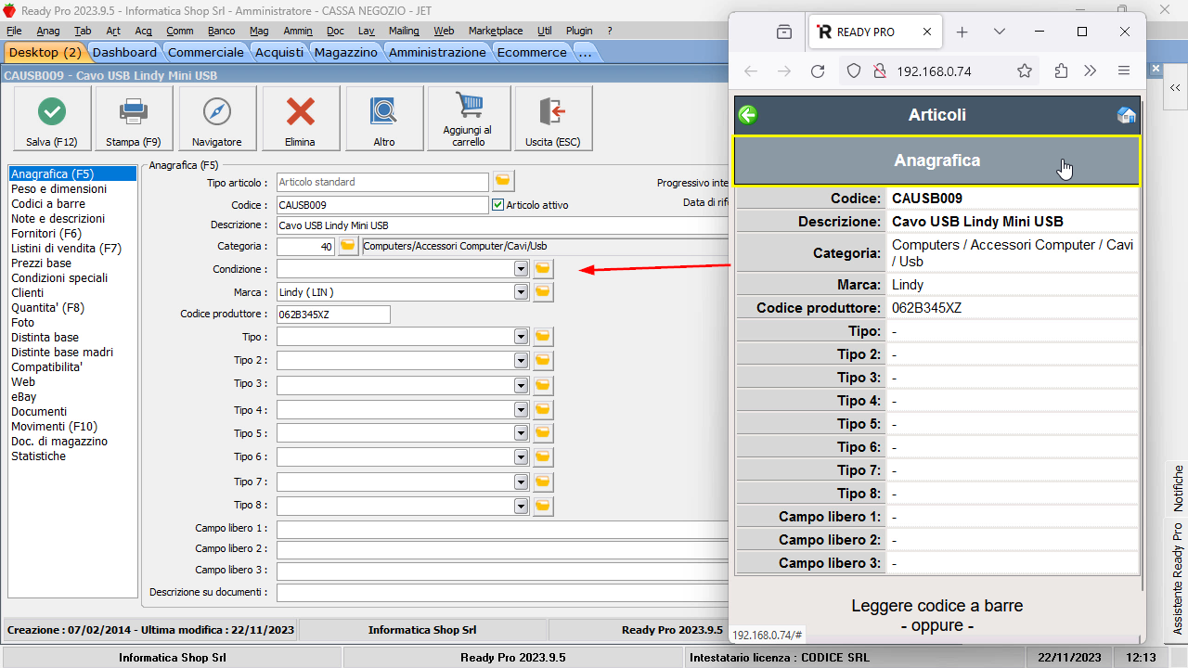Open folder icon beside Tipo field
Screen dimensions: 1188x668
point(543,337)
